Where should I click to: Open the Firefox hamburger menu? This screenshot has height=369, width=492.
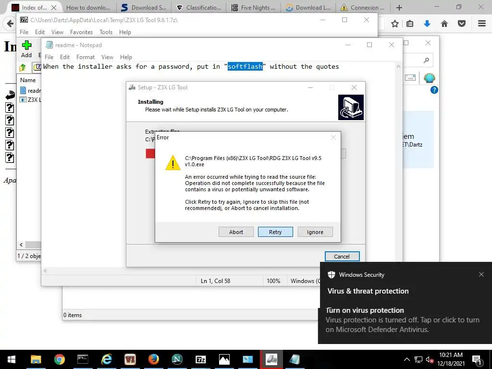482,24
